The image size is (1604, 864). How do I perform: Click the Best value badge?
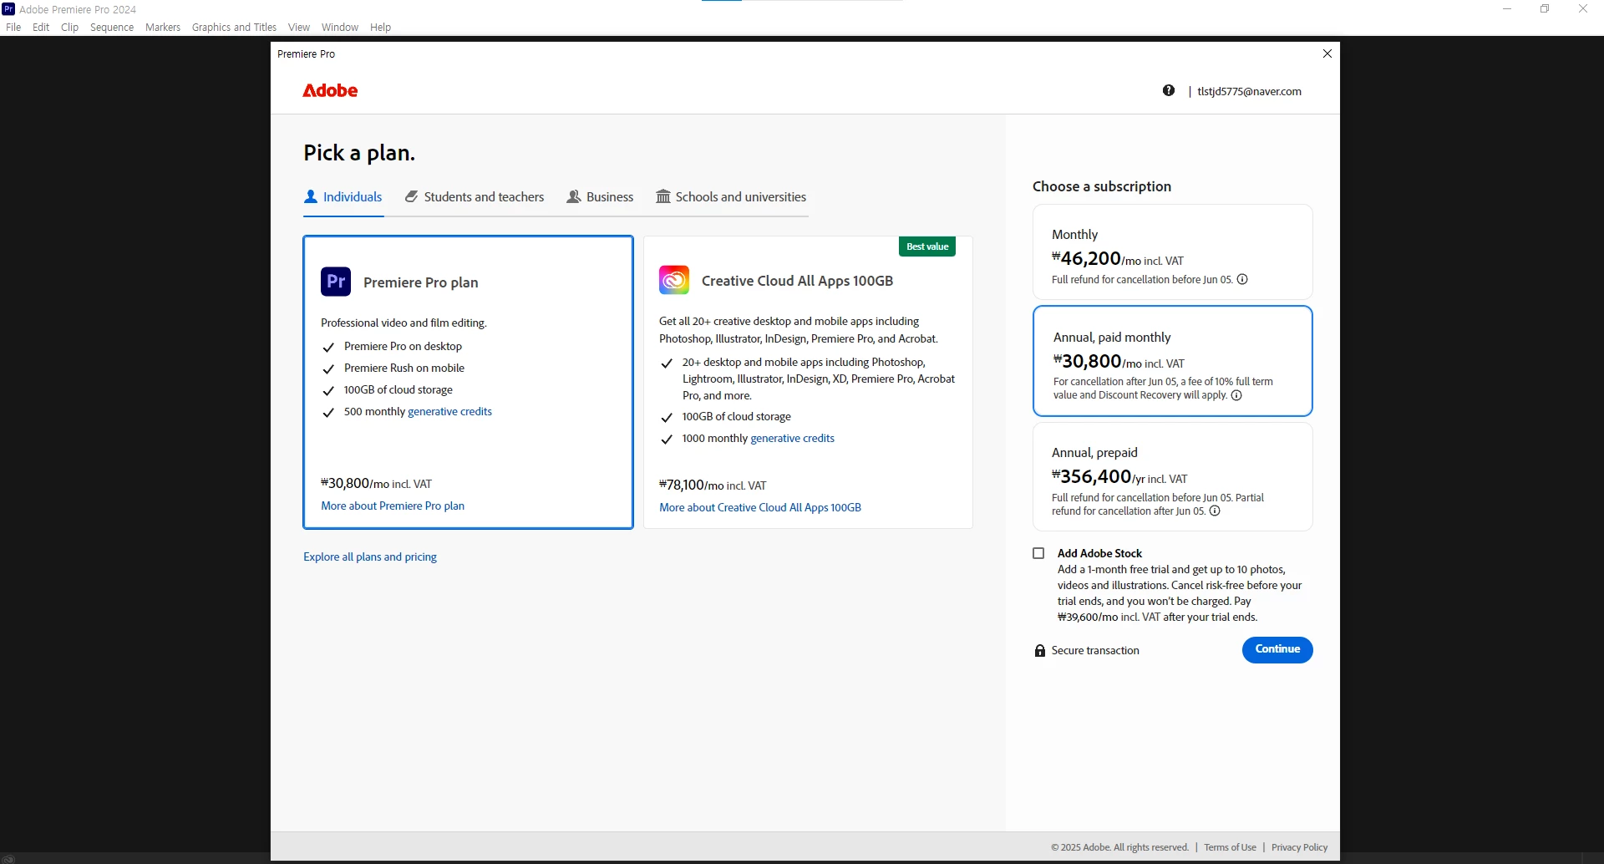coord(927,246)
